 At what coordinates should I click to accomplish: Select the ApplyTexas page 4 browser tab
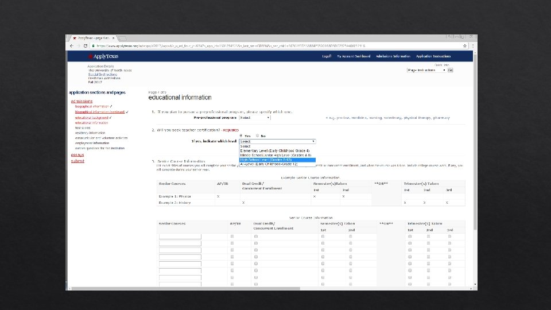click(x=93, y=38)
